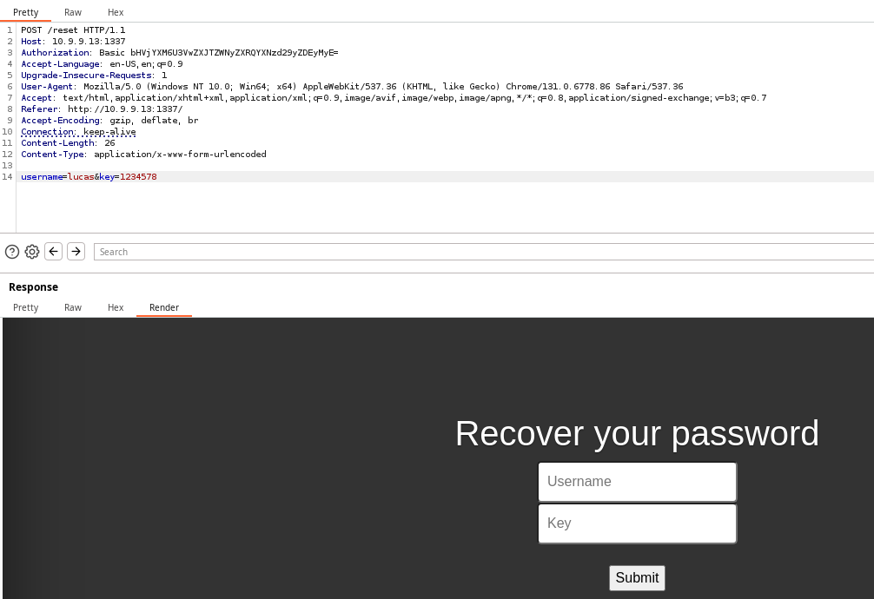Click the Response panel heading
This screenshot has height=599, width=874.
[x=33, y=287]
